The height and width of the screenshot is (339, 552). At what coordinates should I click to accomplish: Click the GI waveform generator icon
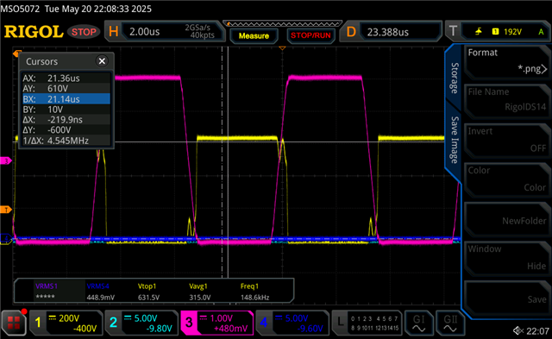pos(418,323)
